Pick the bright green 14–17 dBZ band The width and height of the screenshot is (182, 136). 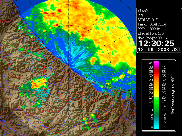coord(156,101)
